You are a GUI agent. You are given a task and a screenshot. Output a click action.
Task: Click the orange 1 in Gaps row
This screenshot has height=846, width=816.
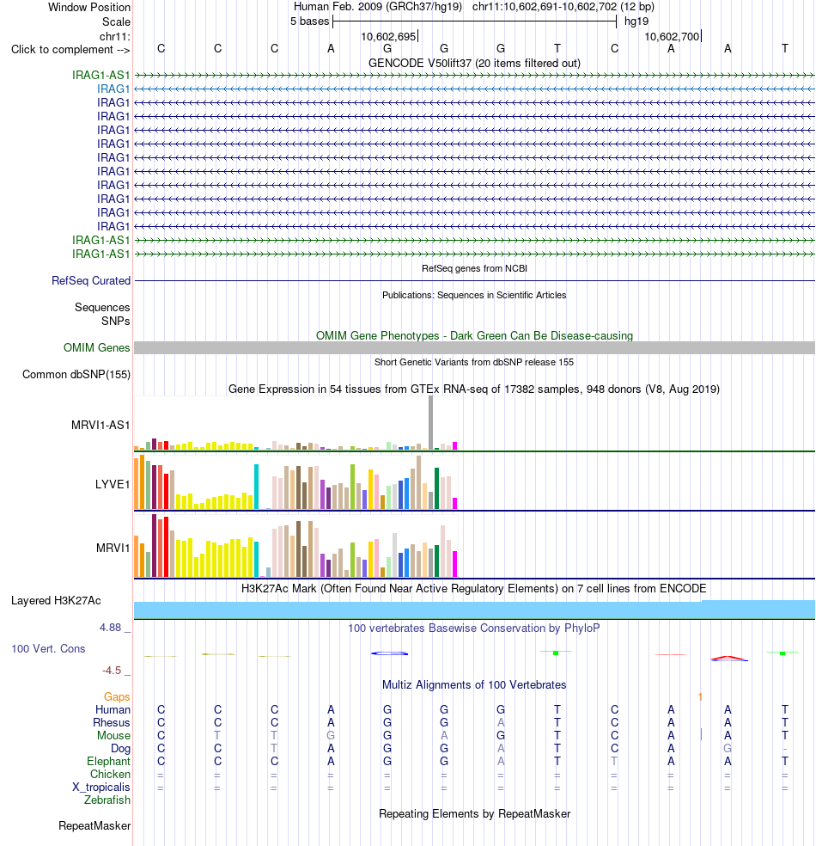pos(700,697)
